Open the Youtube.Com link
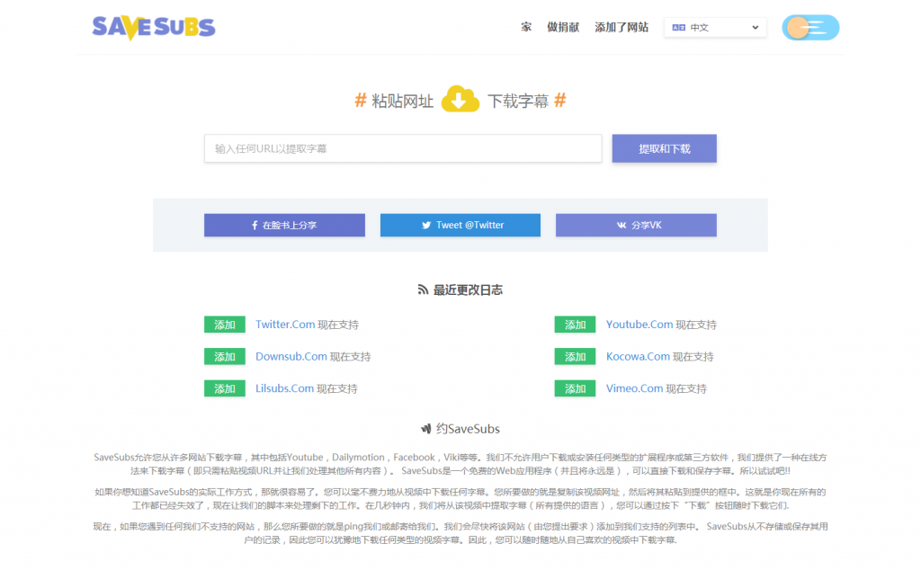921x570 pixels. [639, 325]
